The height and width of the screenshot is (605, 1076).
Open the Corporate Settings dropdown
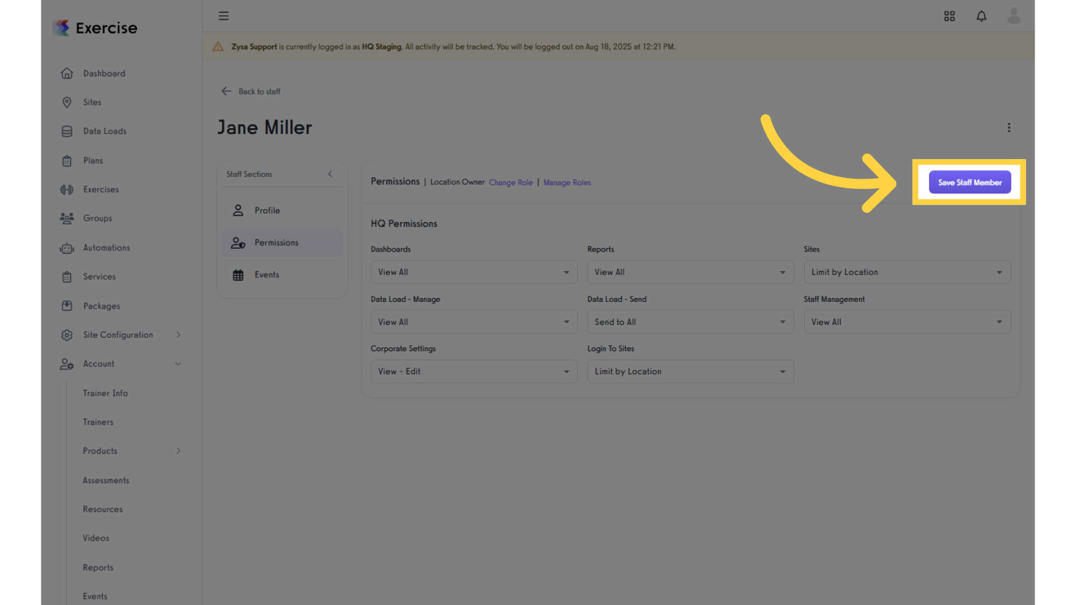474,371
